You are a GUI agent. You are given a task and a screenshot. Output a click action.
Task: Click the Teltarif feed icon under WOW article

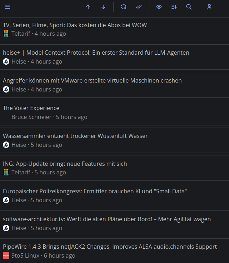[6, 34]
